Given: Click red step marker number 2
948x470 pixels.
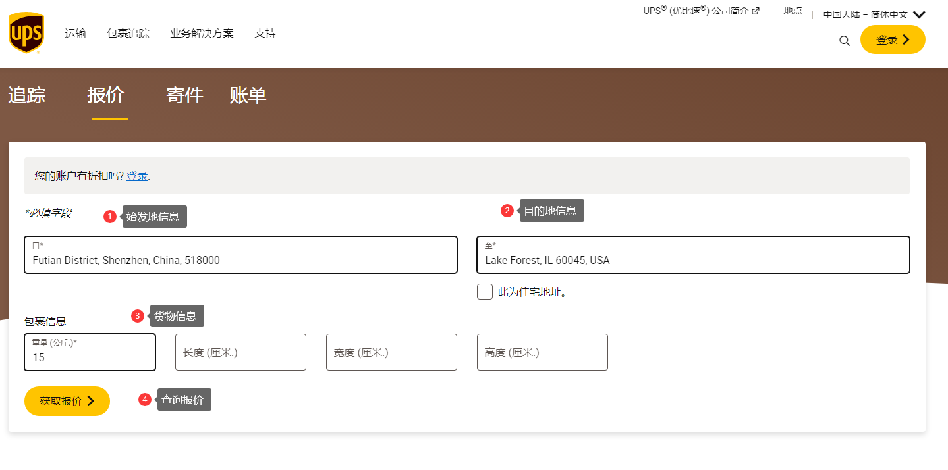Looking at the screenshot, I should [507, 211].
